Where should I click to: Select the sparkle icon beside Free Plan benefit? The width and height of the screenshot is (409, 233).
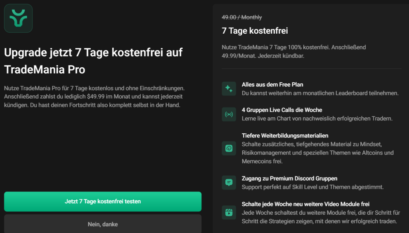(x=229, y=88)
